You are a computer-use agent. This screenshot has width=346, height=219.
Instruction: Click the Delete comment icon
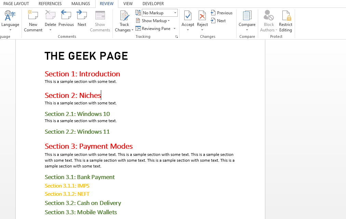click(x=50, y=16)
